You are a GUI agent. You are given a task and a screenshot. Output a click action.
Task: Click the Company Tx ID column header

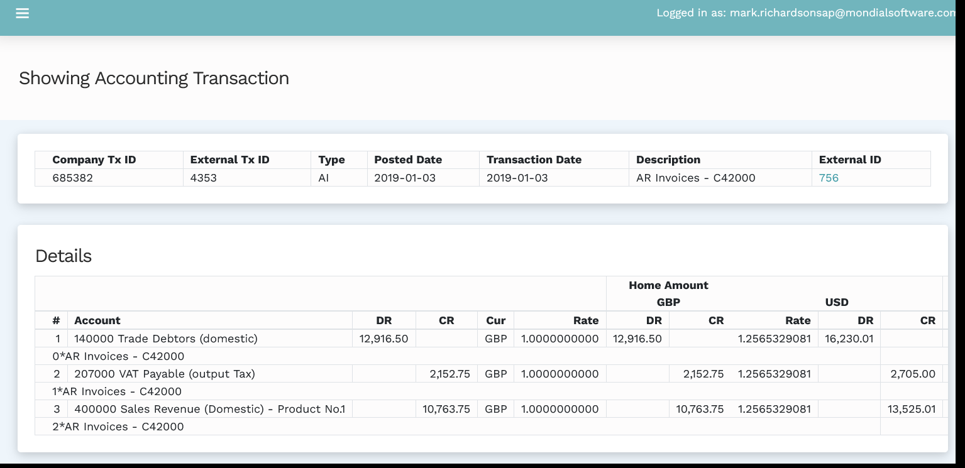94,160
